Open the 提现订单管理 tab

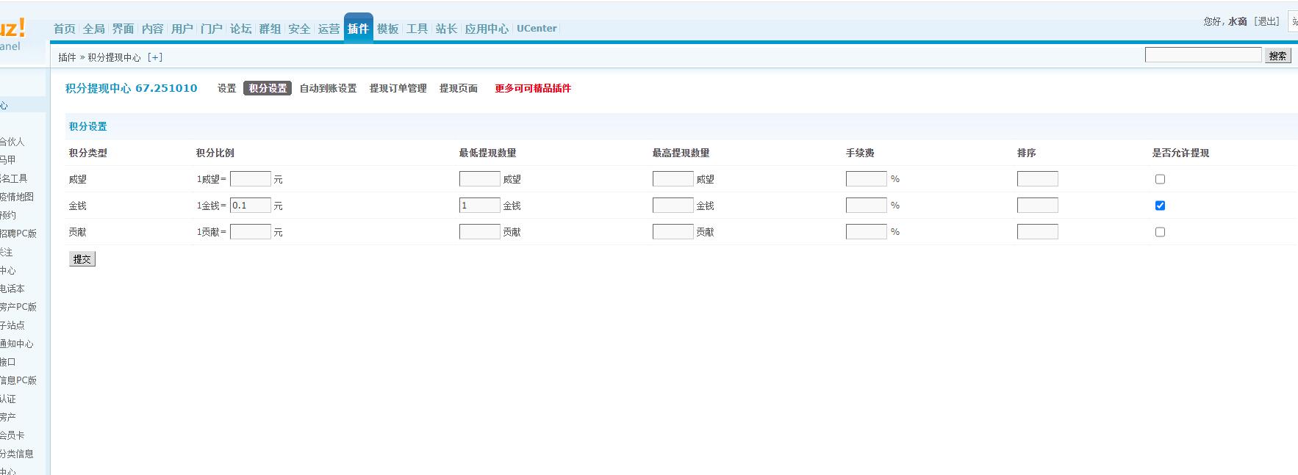(x=398, y=88)
